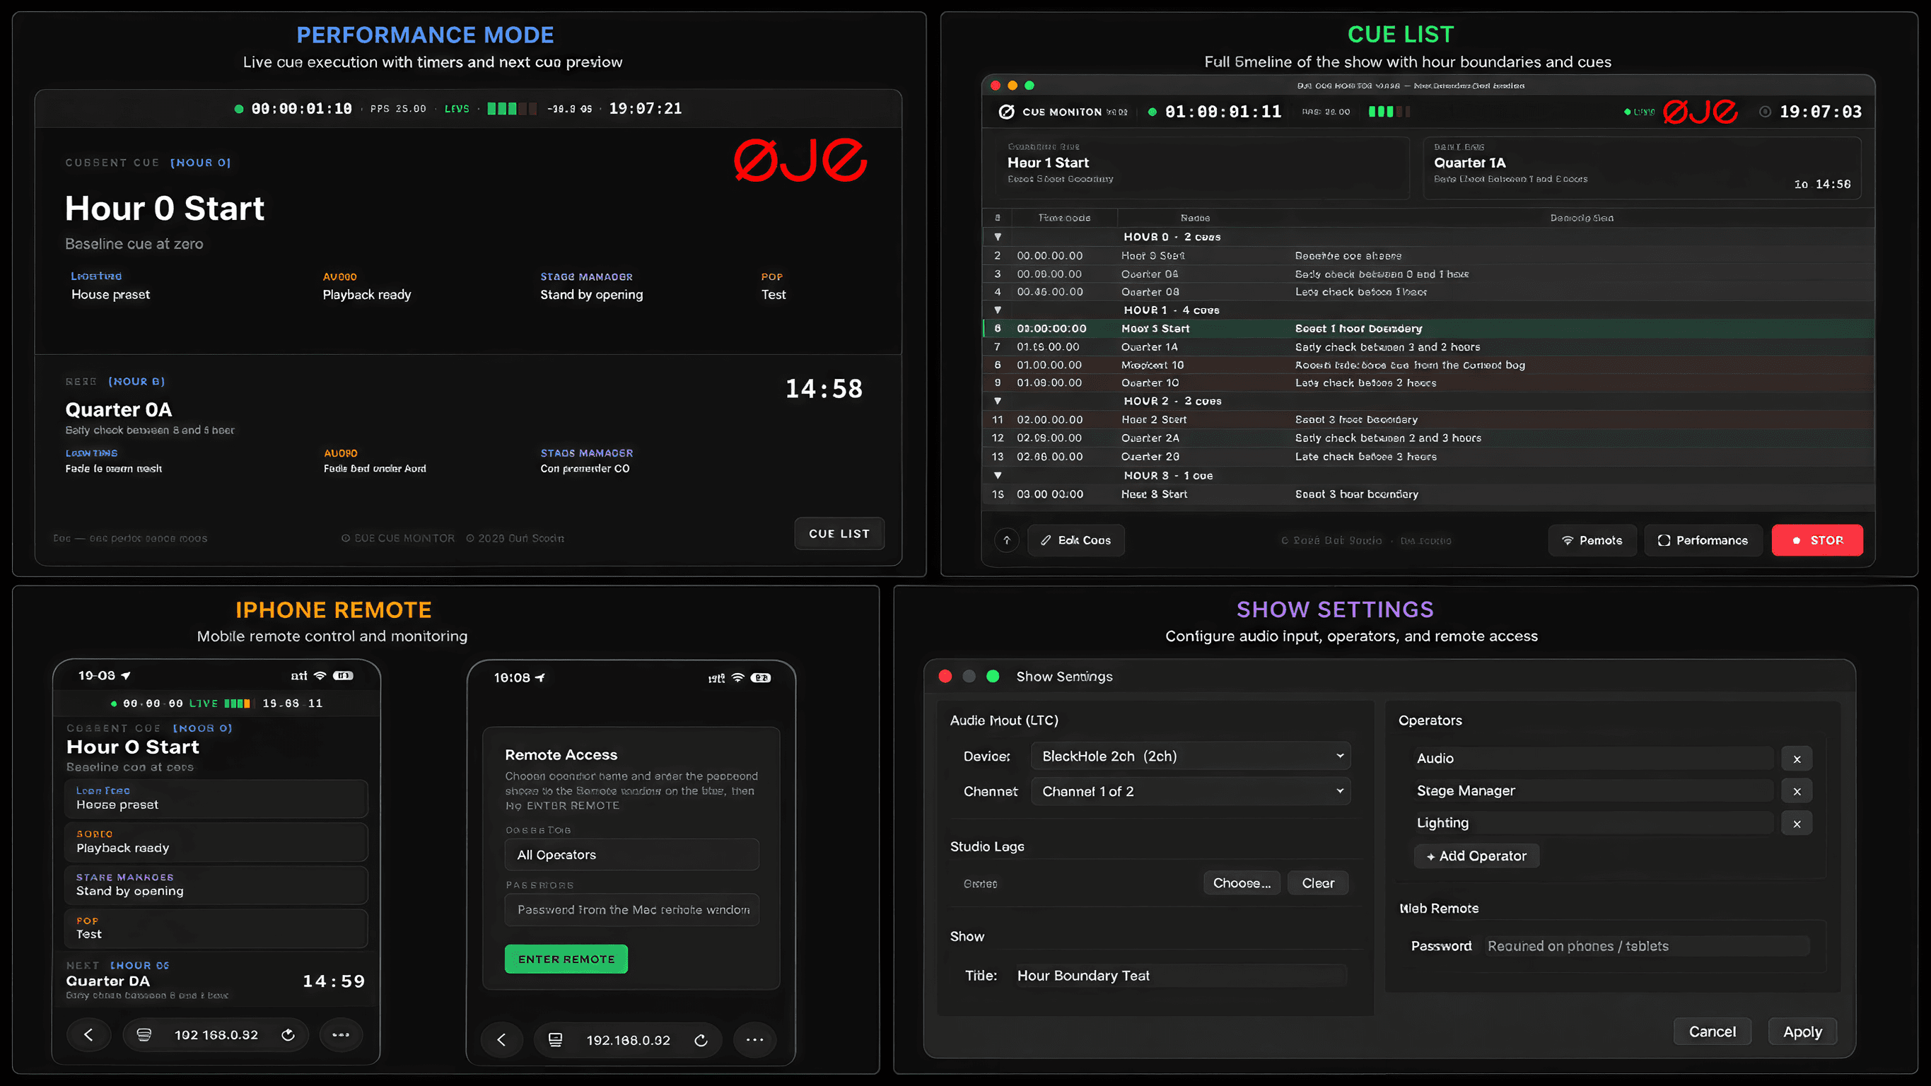
Task: Remove the Audio operator with its X
Action: click(1797, 759)
